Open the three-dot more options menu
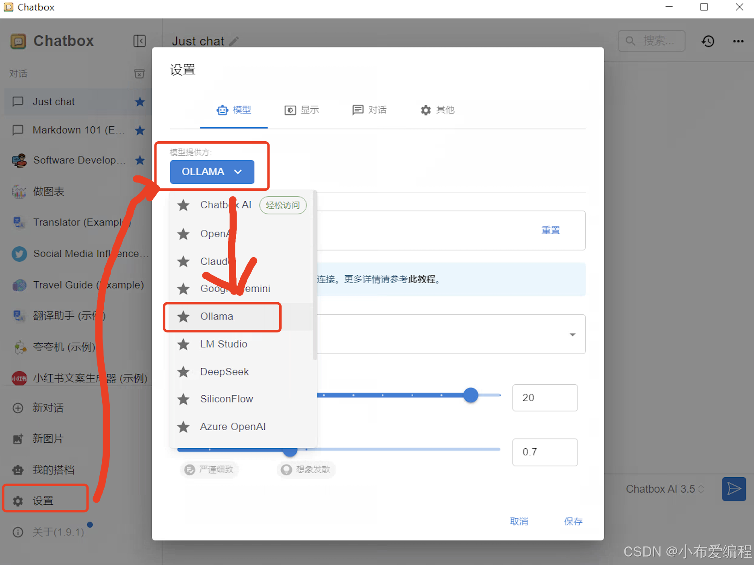This screenshot has width=754, height=565. (738, 41)
